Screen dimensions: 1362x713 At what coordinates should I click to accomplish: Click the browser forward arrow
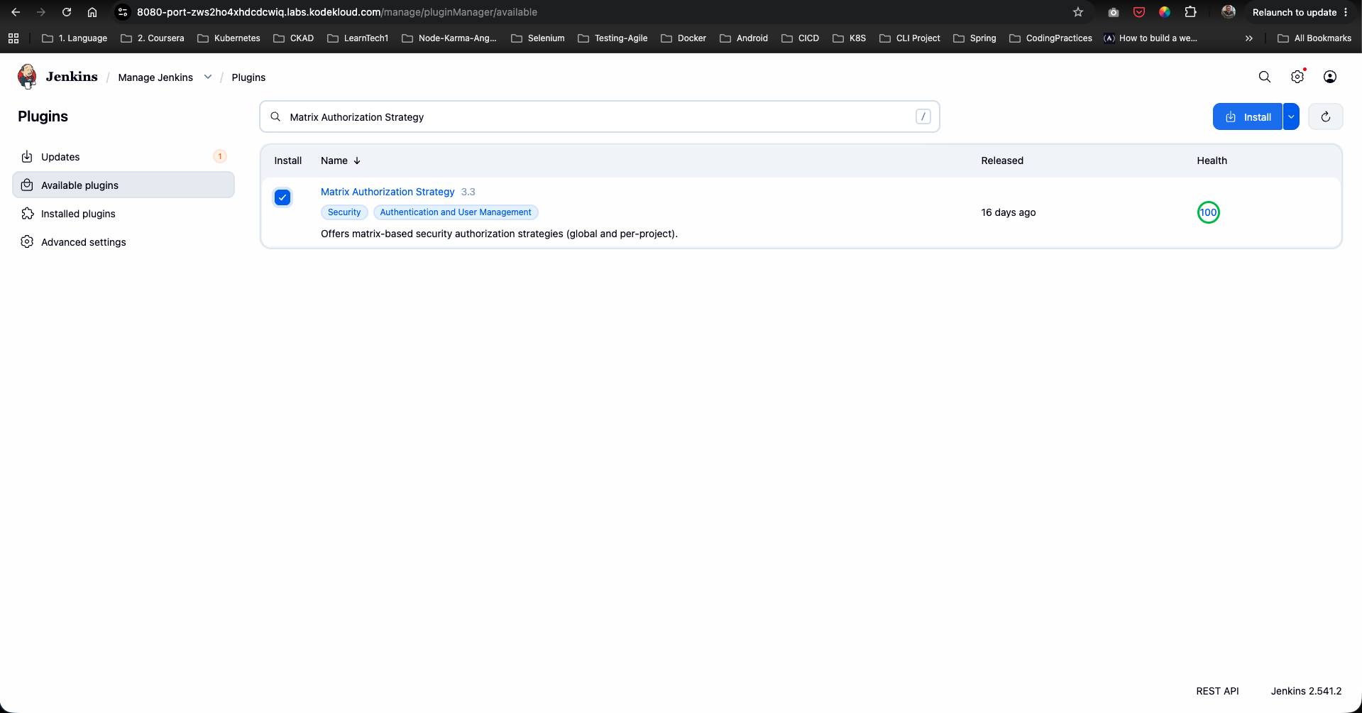[41, 12]
